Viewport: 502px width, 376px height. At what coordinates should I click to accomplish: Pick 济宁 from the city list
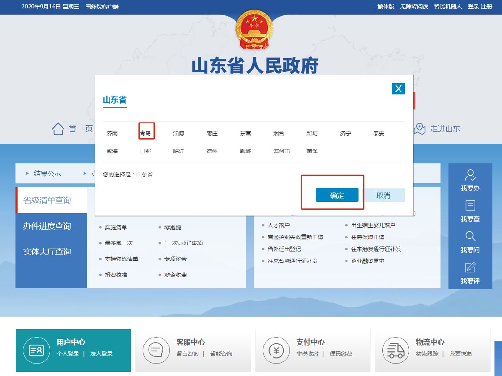point(346,133)
